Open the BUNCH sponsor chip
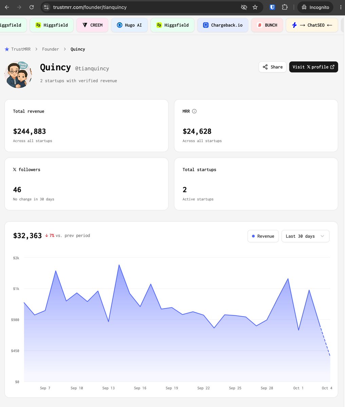The height and width of the screenshot is (407, 345). coord(267,25)
